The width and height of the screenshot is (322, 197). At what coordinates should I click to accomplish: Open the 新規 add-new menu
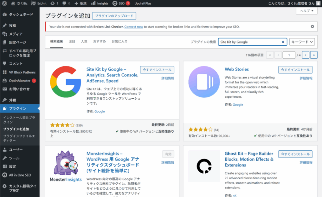pos(80,3)
